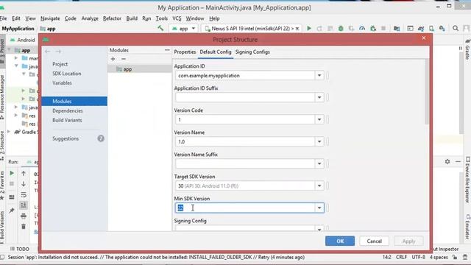Switch to the Signing Configs tab
The image size is (471, 265).
[252, 52]
